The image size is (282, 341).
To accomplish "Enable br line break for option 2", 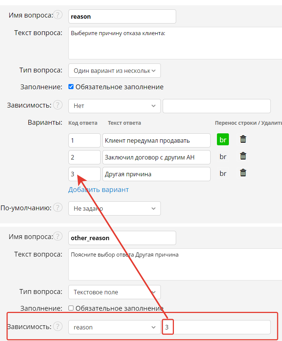I will click(223, 157).
